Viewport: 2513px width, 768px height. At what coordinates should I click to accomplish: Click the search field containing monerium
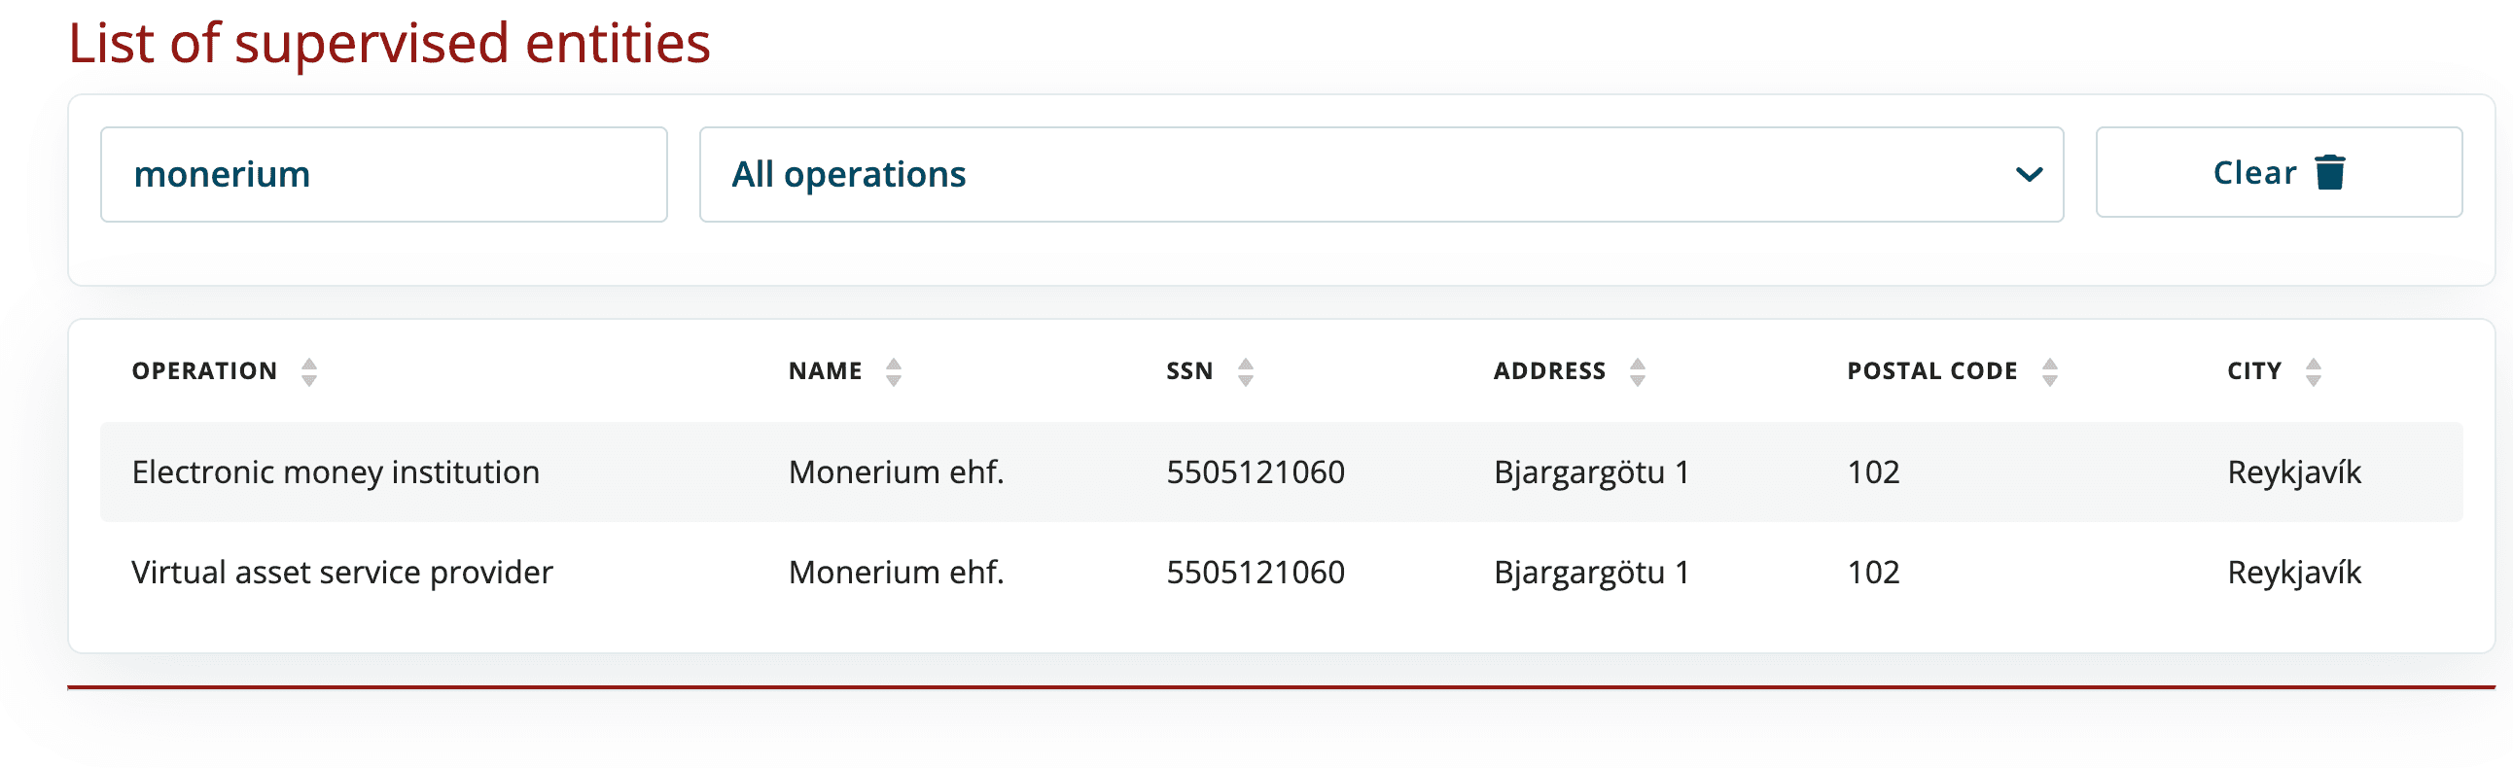point(383,174)
